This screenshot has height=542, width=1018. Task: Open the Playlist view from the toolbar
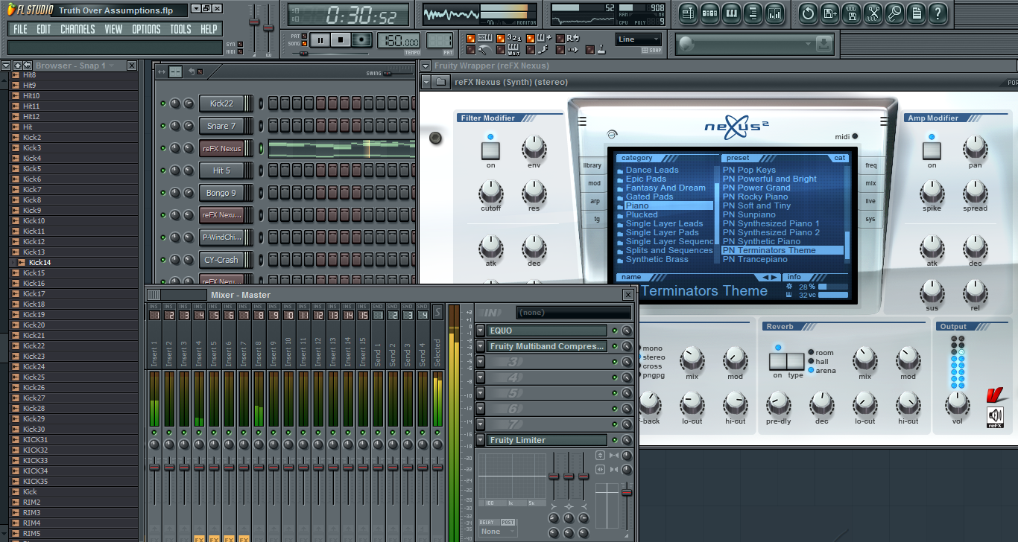tap(688, 13)
